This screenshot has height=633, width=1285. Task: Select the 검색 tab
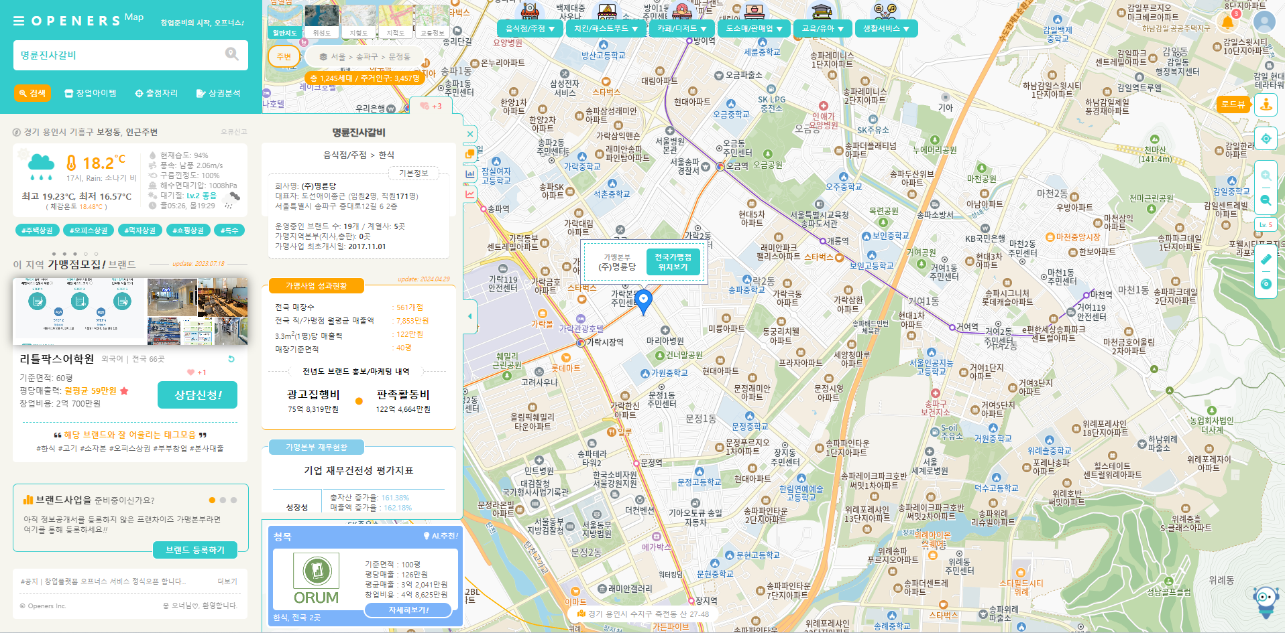pyautogui.click(x=32, y=93)
